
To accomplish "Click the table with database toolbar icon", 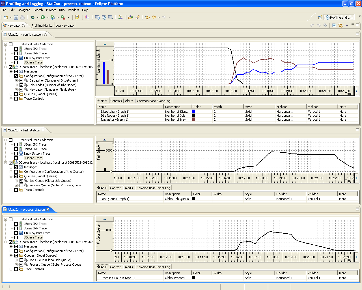I will (97, 17).
